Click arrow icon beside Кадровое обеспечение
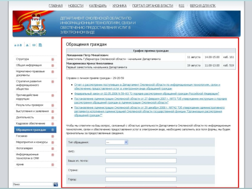This screenshot has width=252, height=189. coord(53,124)
